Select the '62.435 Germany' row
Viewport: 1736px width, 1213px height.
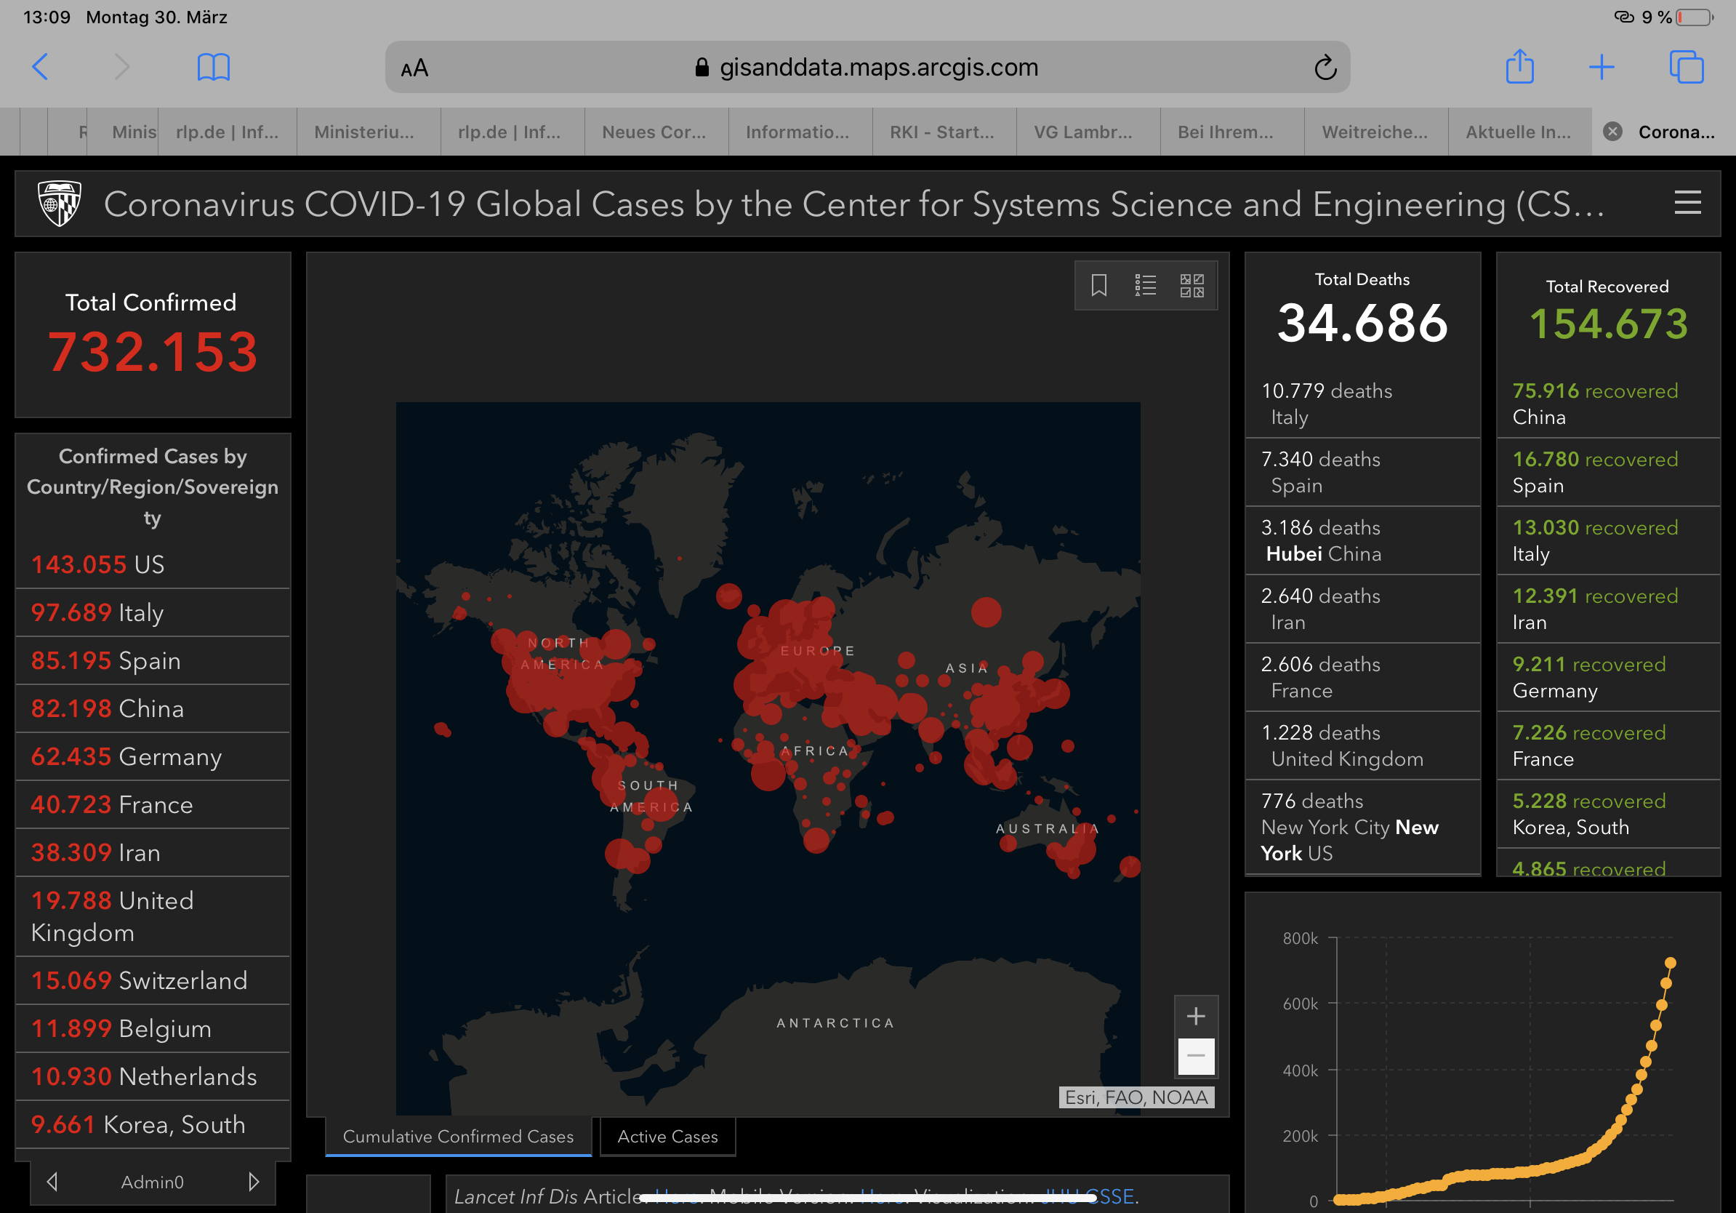[x=153, y=756]
